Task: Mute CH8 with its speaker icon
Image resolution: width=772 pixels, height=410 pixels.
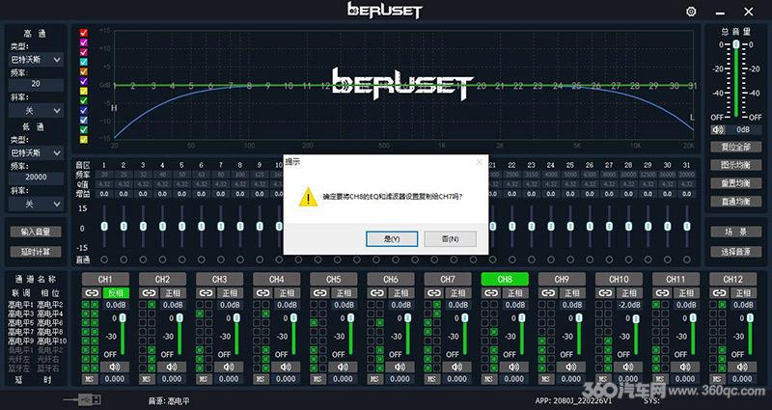Action: point(514,368)
